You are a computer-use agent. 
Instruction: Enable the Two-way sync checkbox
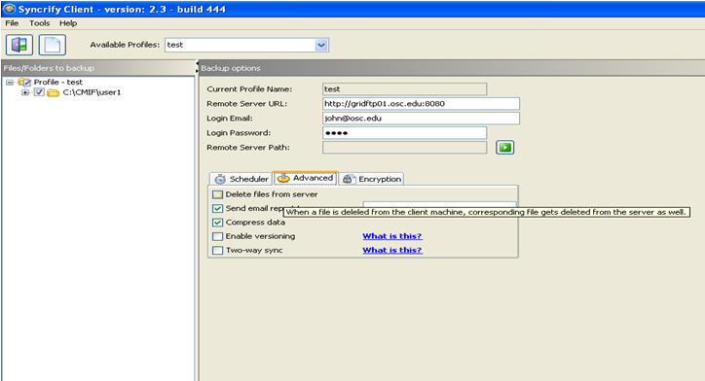tap(217, 250)
